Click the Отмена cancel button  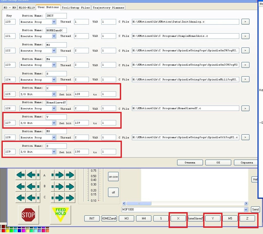190,162
